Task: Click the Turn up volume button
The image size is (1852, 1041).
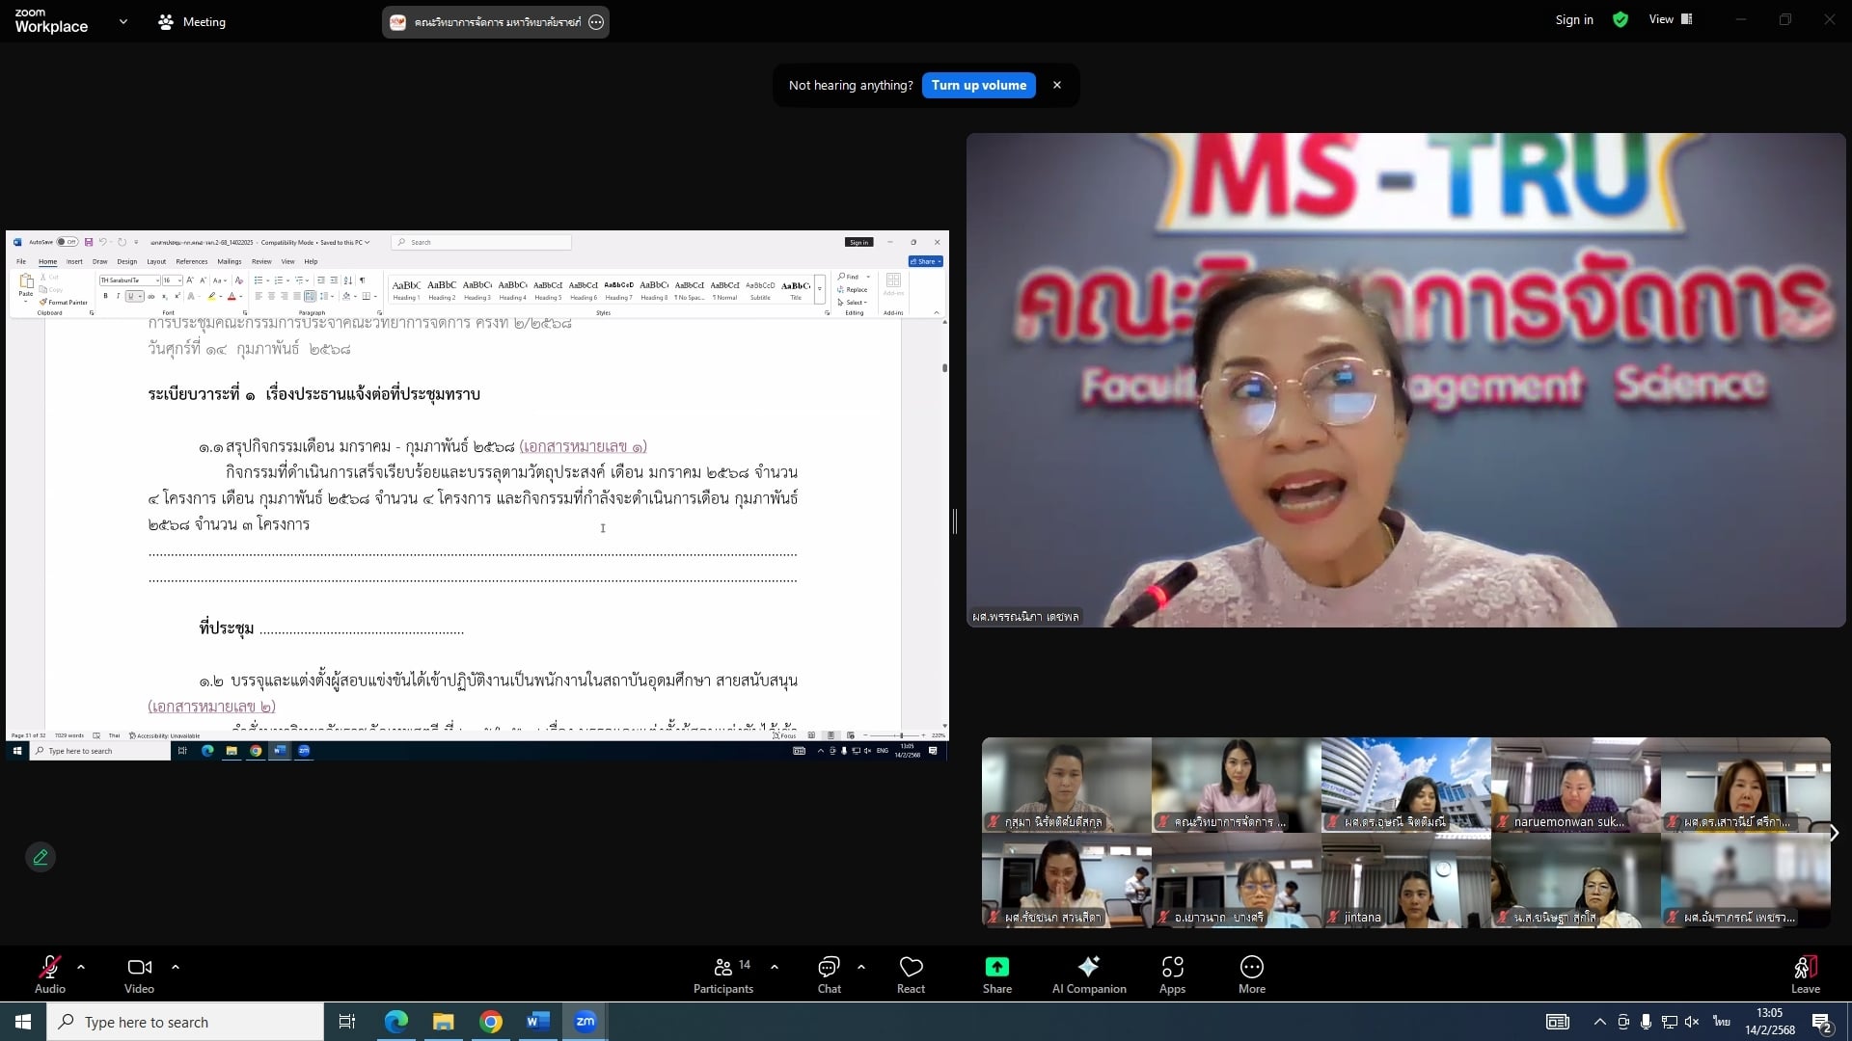Action: [x=978, y=85]
